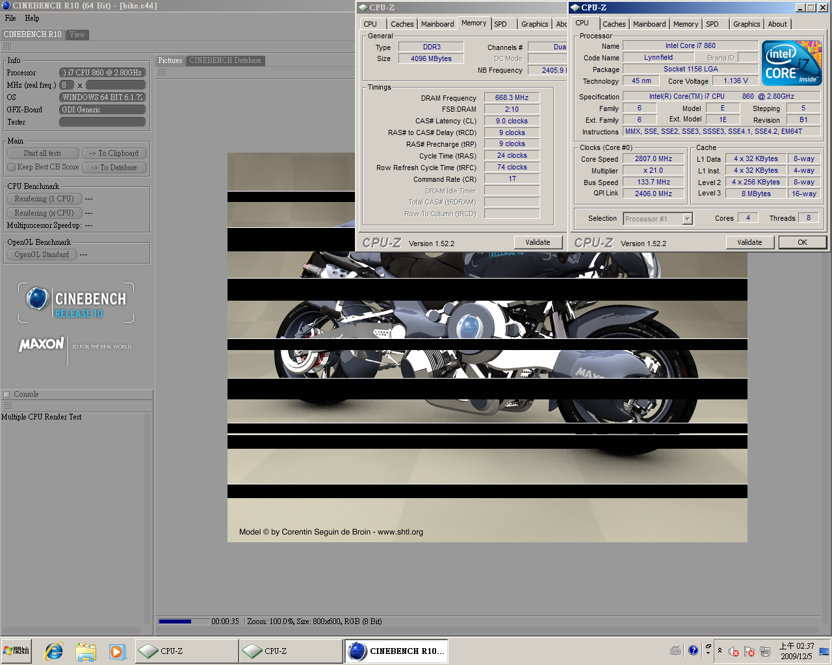832x665 pixels.
Task: Click the CINEBENCH Release 10 logo
Action: click(x=76, y=303)
